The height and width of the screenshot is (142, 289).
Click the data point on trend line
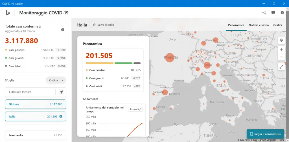134,129
